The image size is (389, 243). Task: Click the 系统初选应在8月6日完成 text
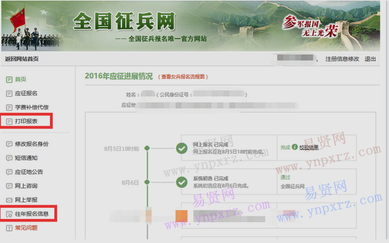(221, 186)
